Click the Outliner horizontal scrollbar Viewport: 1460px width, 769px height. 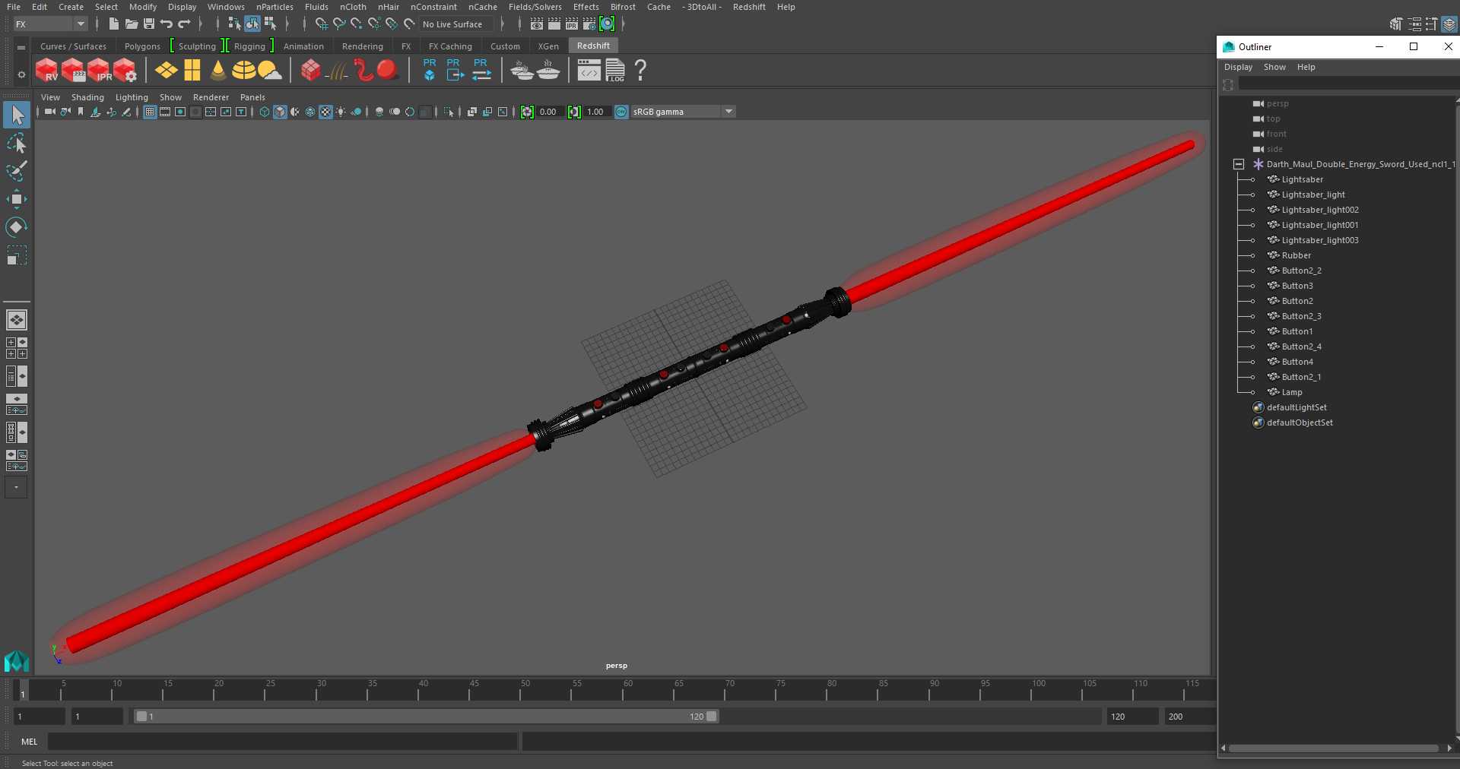click(x=1333, y=748)
